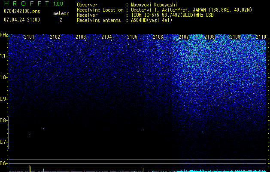
Task: Click the 2104 time marker
Action: tap(106, 37)
